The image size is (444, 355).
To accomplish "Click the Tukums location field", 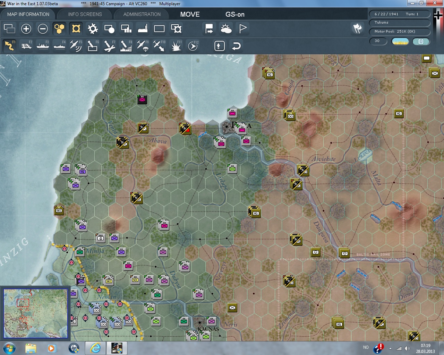I will coord(400,23).
